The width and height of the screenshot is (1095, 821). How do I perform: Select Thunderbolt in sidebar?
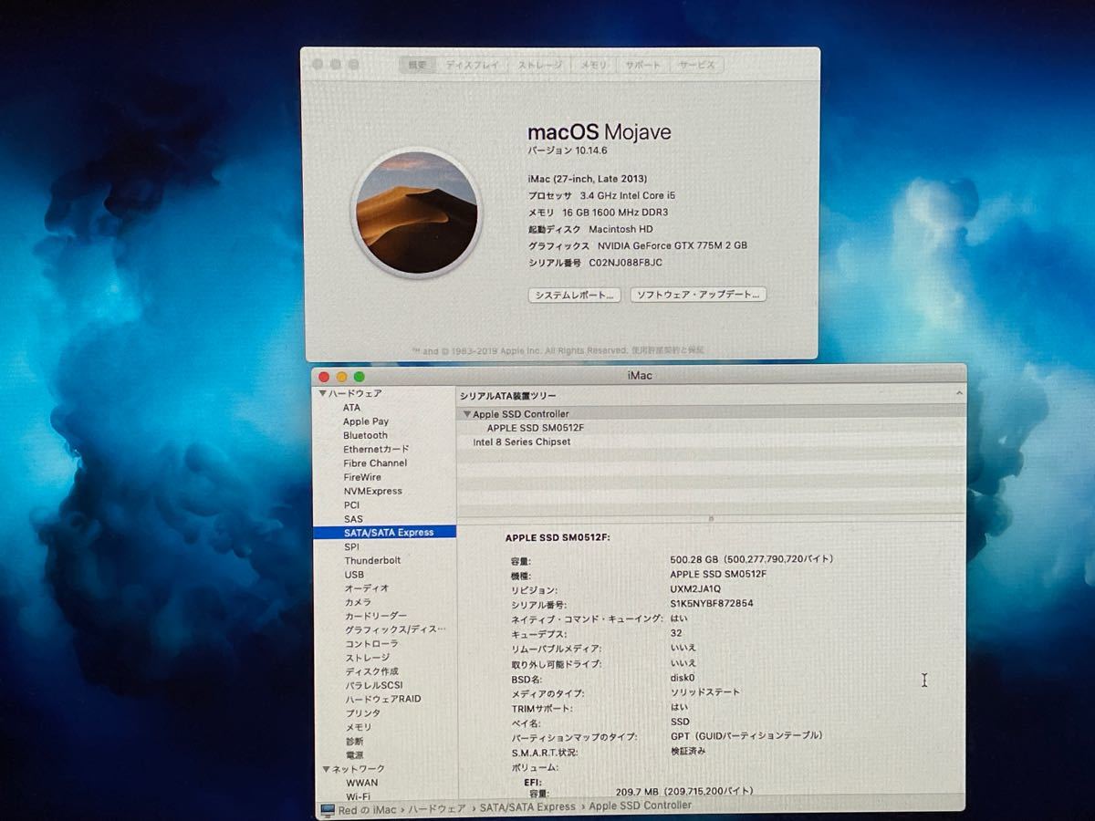[x=372, y=560]
